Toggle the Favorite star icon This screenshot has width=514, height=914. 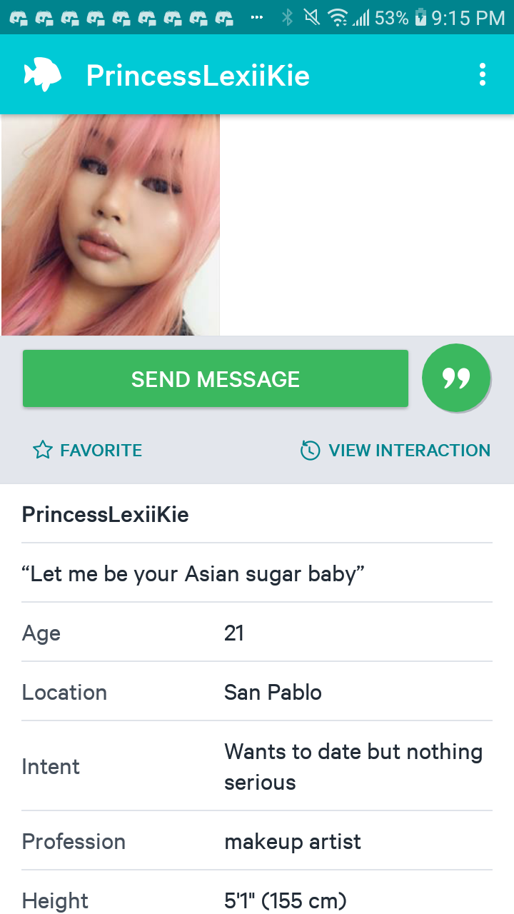point(43,451)
